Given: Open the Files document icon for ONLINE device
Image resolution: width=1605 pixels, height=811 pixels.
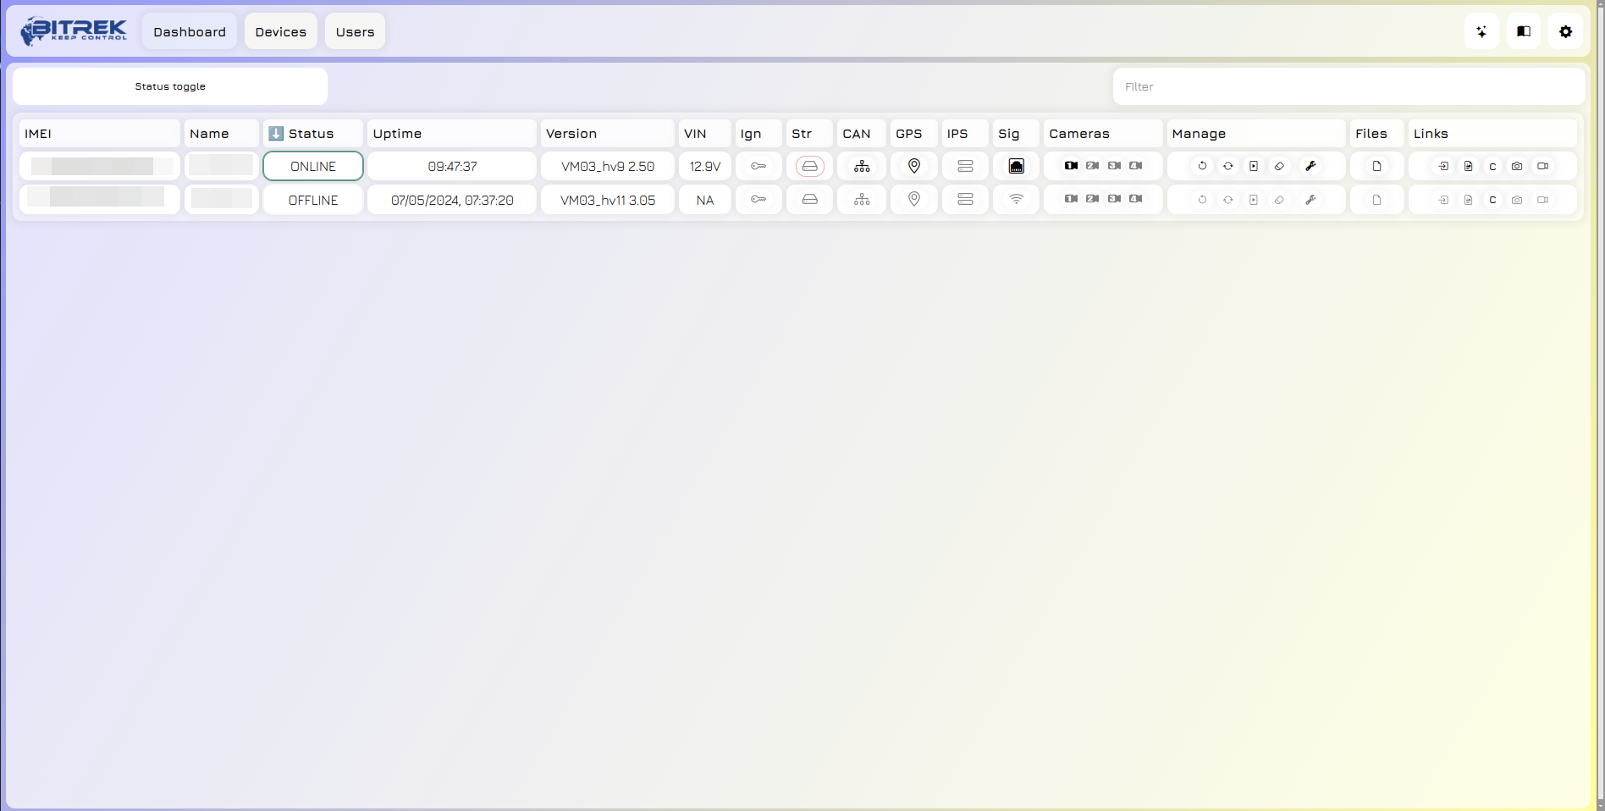Looking at the screenshot, I should 1376,166.
